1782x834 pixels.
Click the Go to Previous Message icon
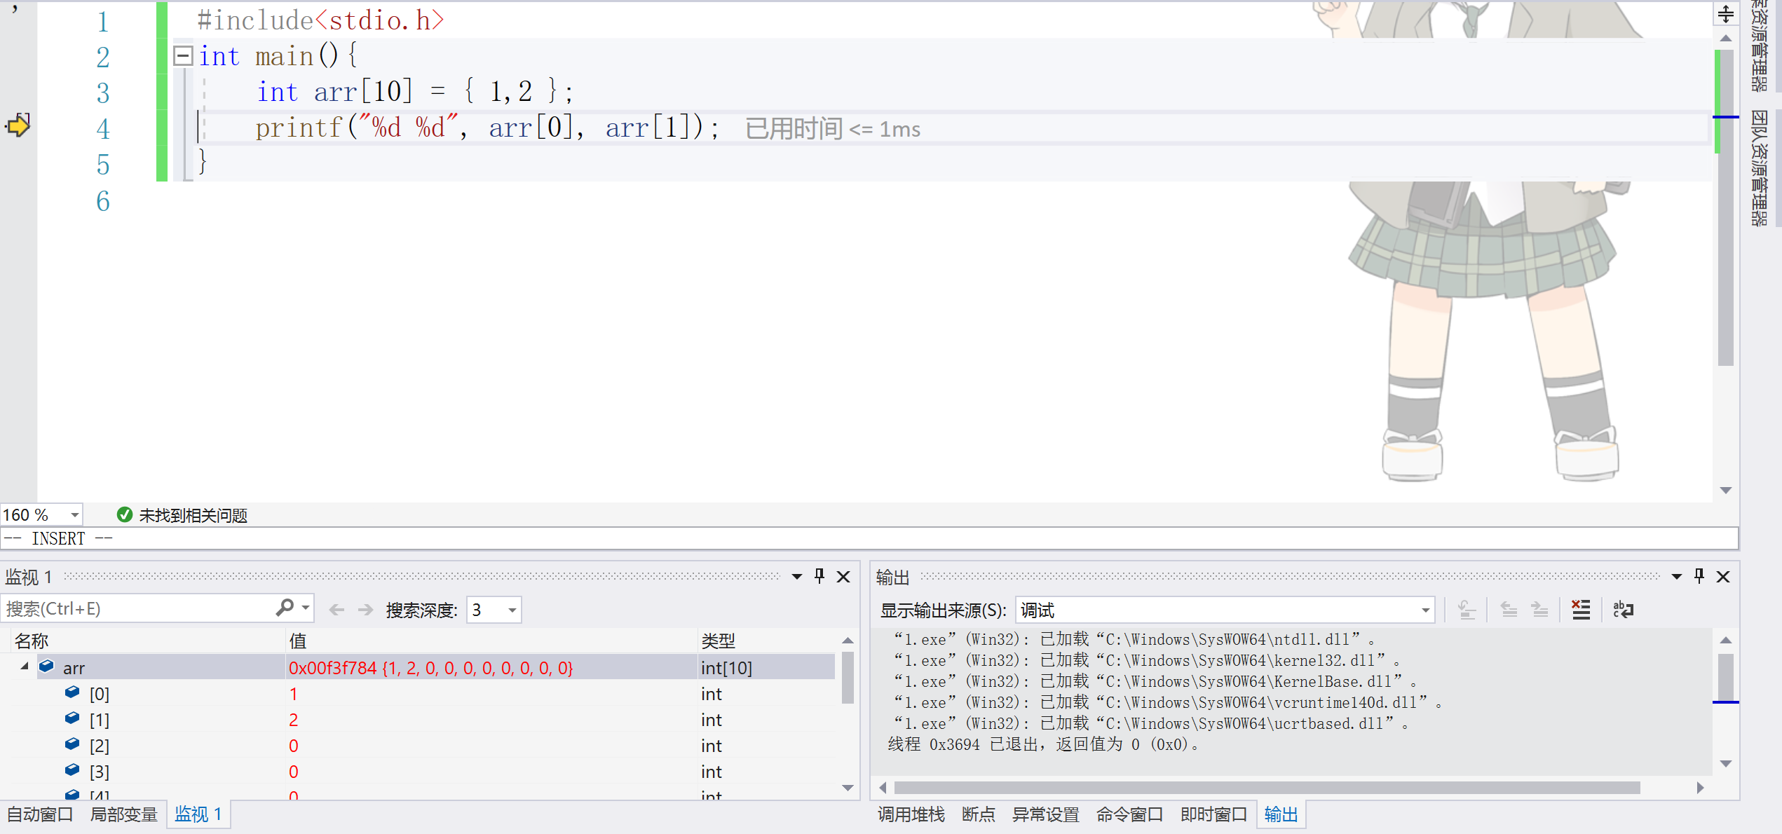(1509, 610)
